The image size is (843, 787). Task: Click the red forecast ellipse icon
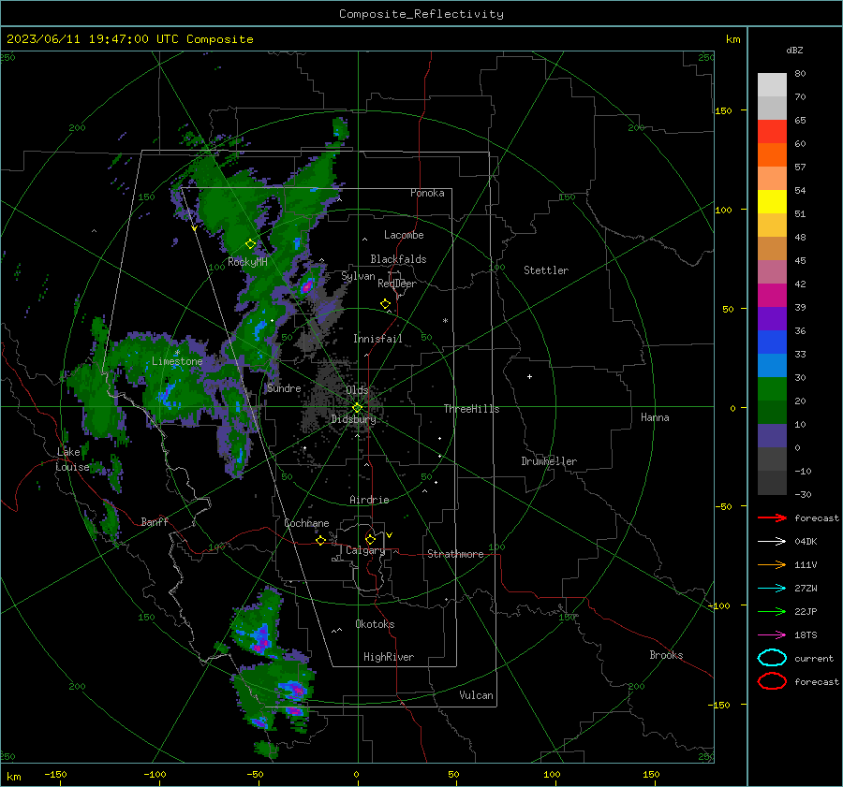pyautogui.click(x=772, y=681)
